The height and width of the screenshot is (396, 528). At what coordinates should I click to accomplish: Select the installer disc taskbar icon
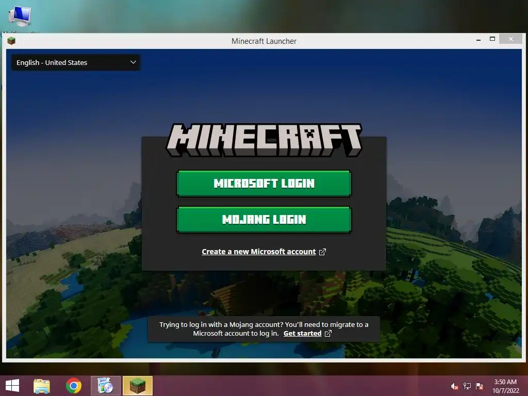pos(105,386)
